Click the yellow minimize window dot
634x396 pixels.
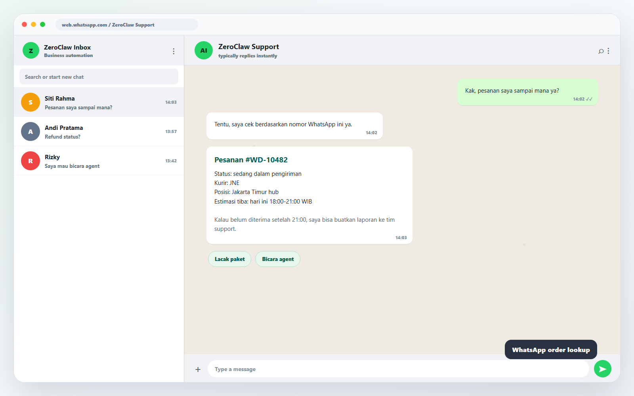[x=33, y=25]
